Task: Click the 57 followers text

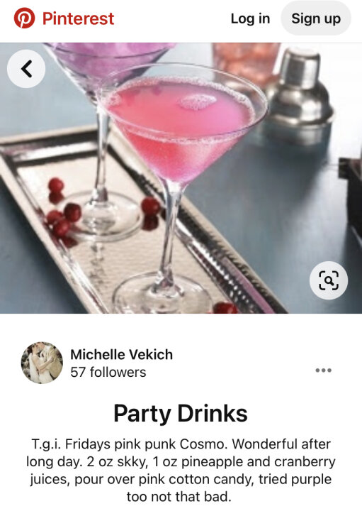Action: point(108,372)
